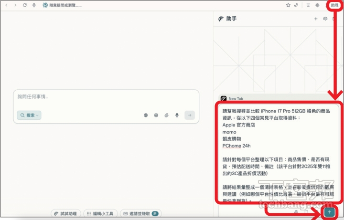
Task: Click the 助手 panel logo icon
Action: pyautogui.click(x=221, y=19)
